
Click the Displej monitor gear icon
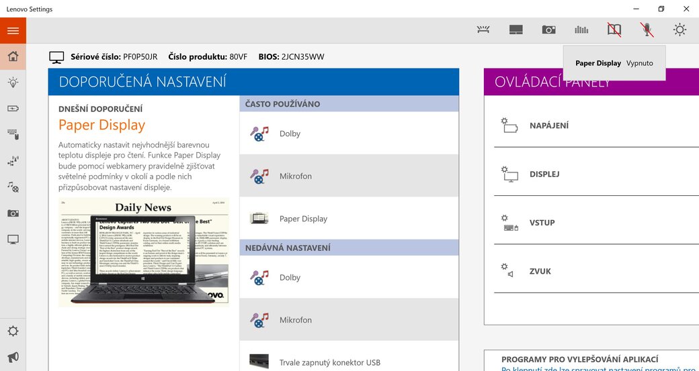click(x=509, y=174)
